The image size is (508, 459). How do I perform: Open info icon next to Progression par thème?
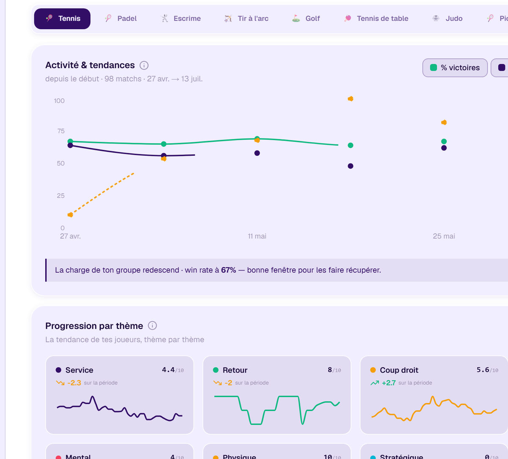[x=152, y=326]
